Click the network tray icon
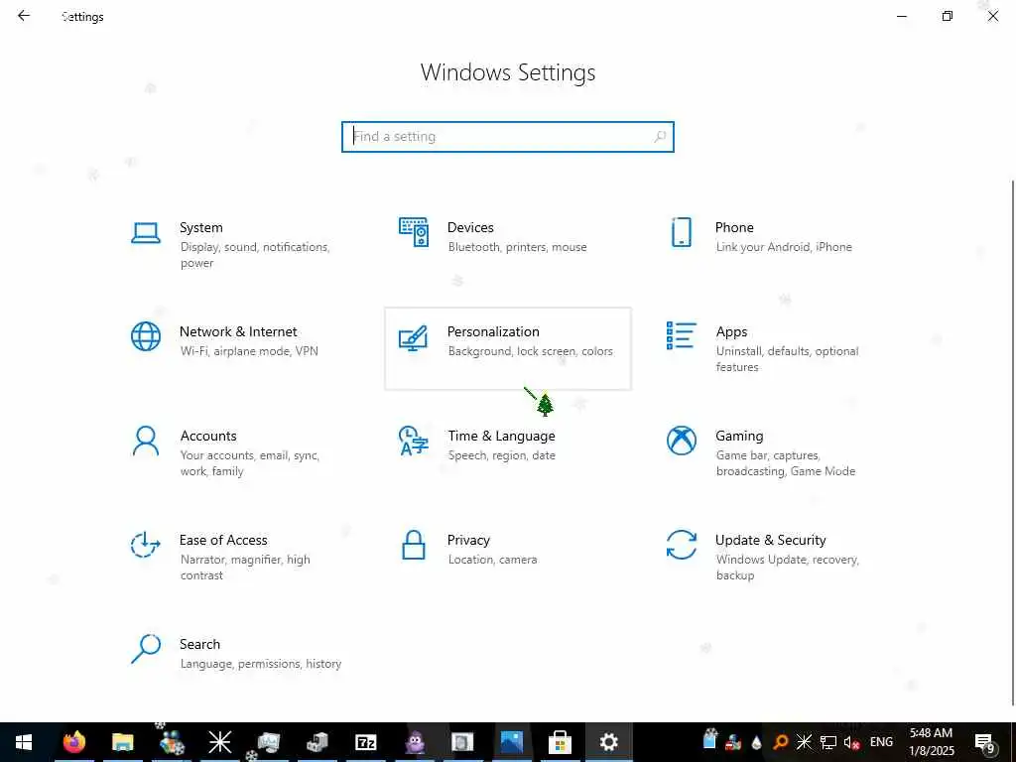The width and height of the screenshot is (1016, 762). coord(828,742)
